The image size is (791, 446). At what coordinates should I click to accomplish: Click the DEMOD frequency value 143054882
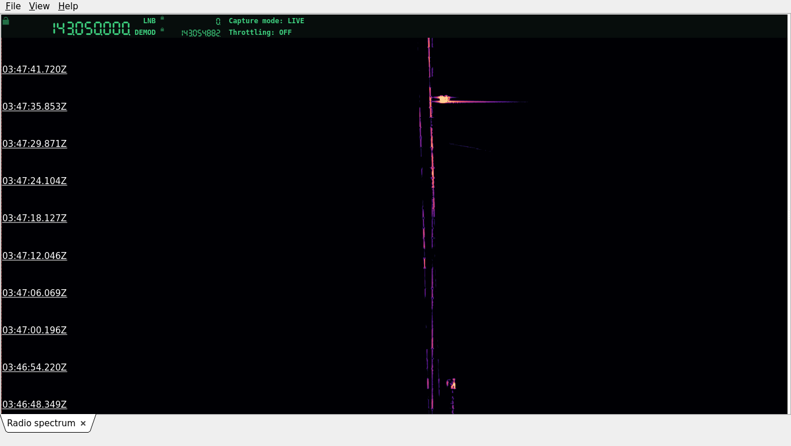tap(201, 33)
